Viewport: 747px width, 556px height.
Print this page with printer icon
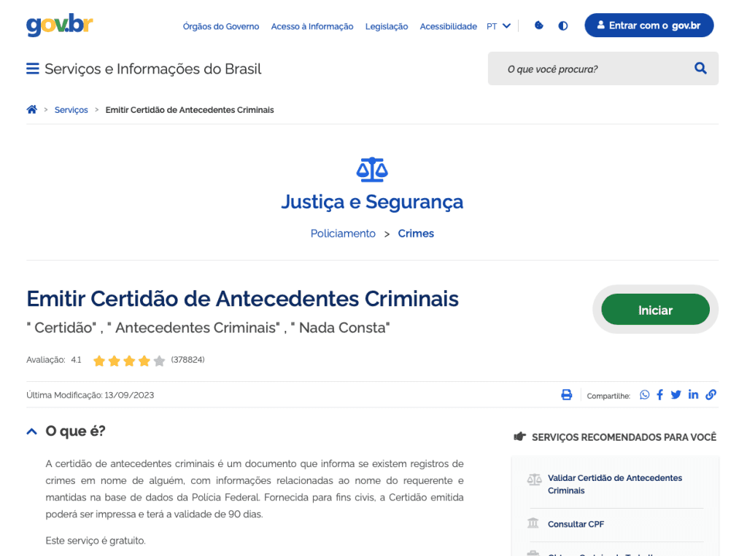pos(566,395)
